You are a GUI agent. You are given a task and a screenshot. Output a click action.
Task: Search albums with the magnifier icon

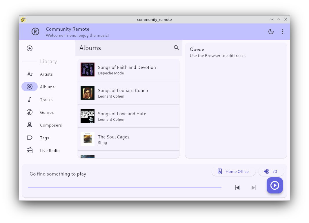click(176, 47)
